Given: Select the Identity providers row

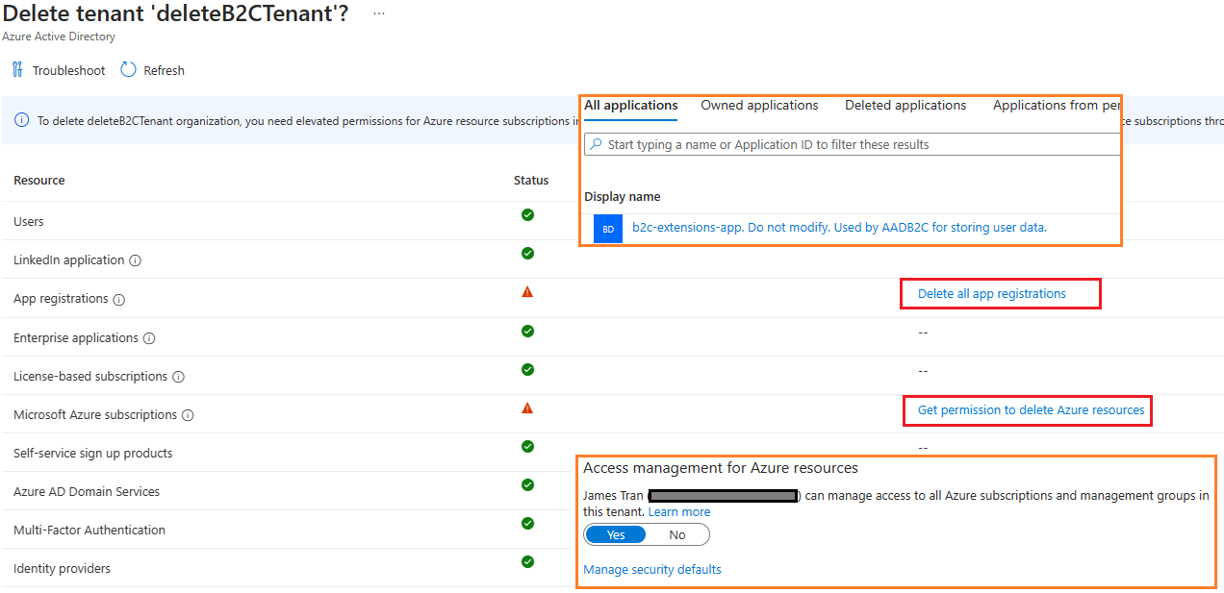Looking at the screenshot, I should pyautogui.click(x=62, y=569).
